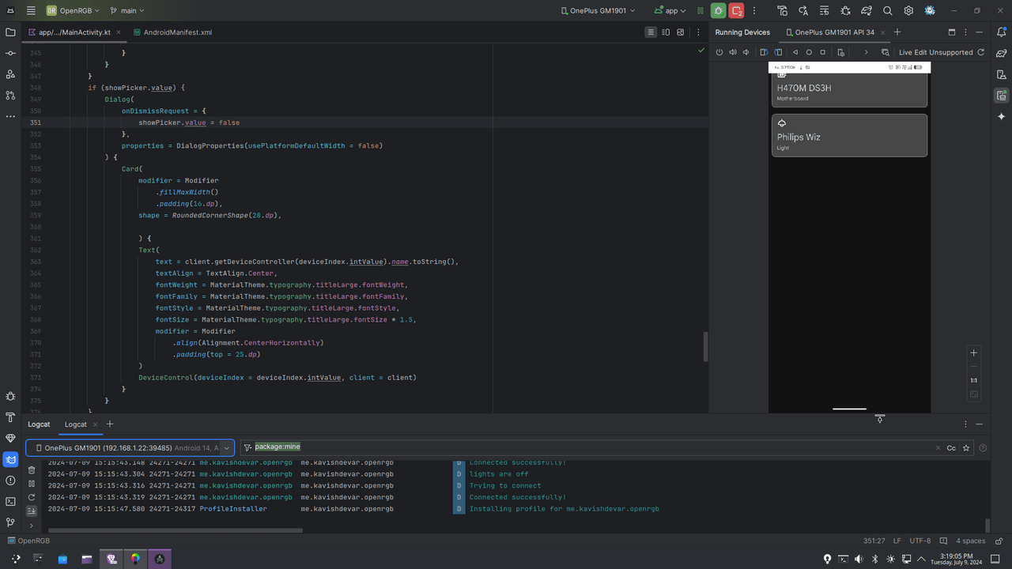Switch to AndroidManifest.xml editor tab
1012x569 pixels.
172,32
